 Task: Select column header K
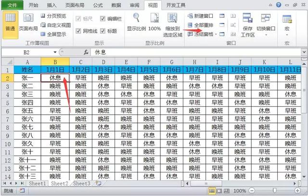[264, 62]
